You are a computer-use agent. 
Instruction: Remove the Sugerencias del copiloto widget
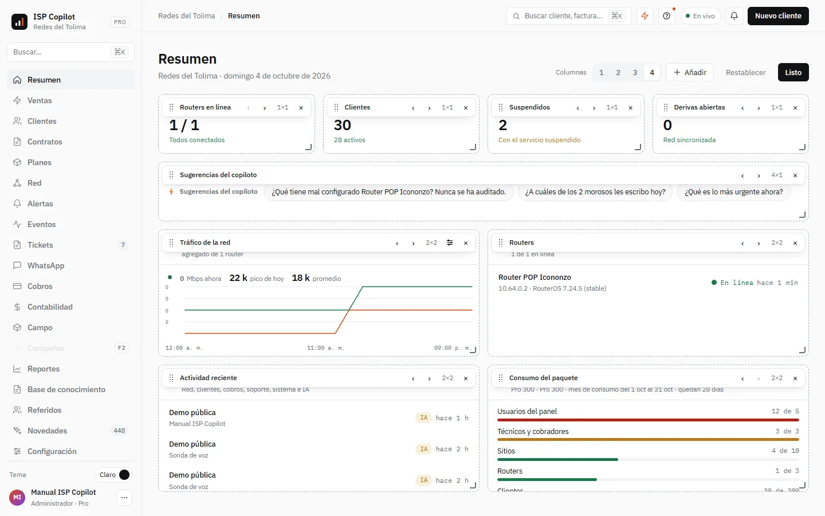(795, 175)
